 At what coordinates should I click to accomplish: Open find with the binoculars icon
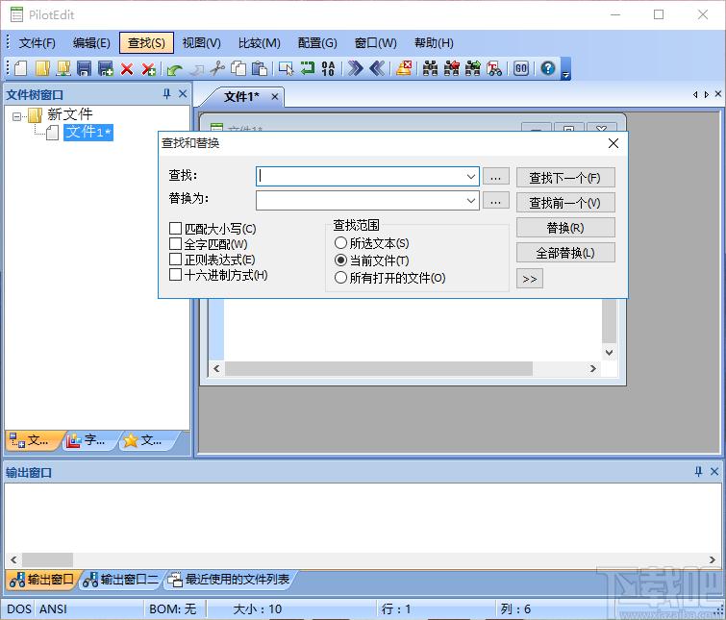(430, 68)
